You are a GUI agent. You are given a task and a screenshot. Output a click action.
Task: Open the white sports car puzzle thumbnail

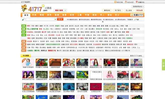(82, 87)
